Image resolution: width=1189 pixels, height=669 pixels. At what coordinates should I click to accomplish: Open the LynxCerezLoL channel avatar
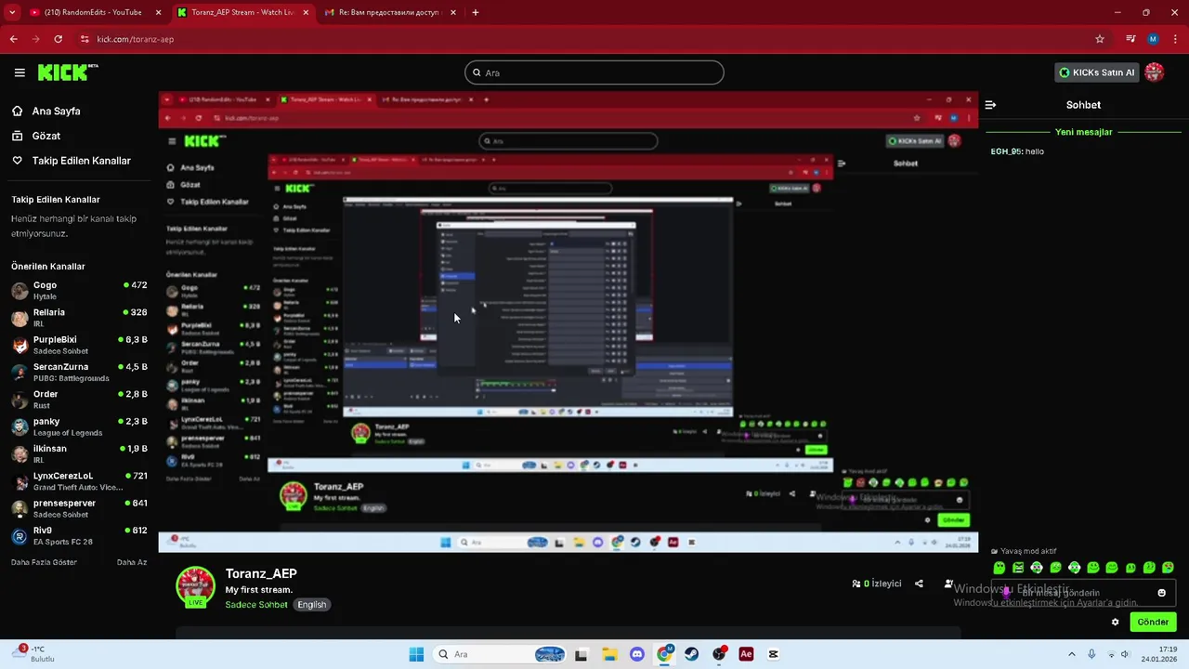(x=20, y=480)
